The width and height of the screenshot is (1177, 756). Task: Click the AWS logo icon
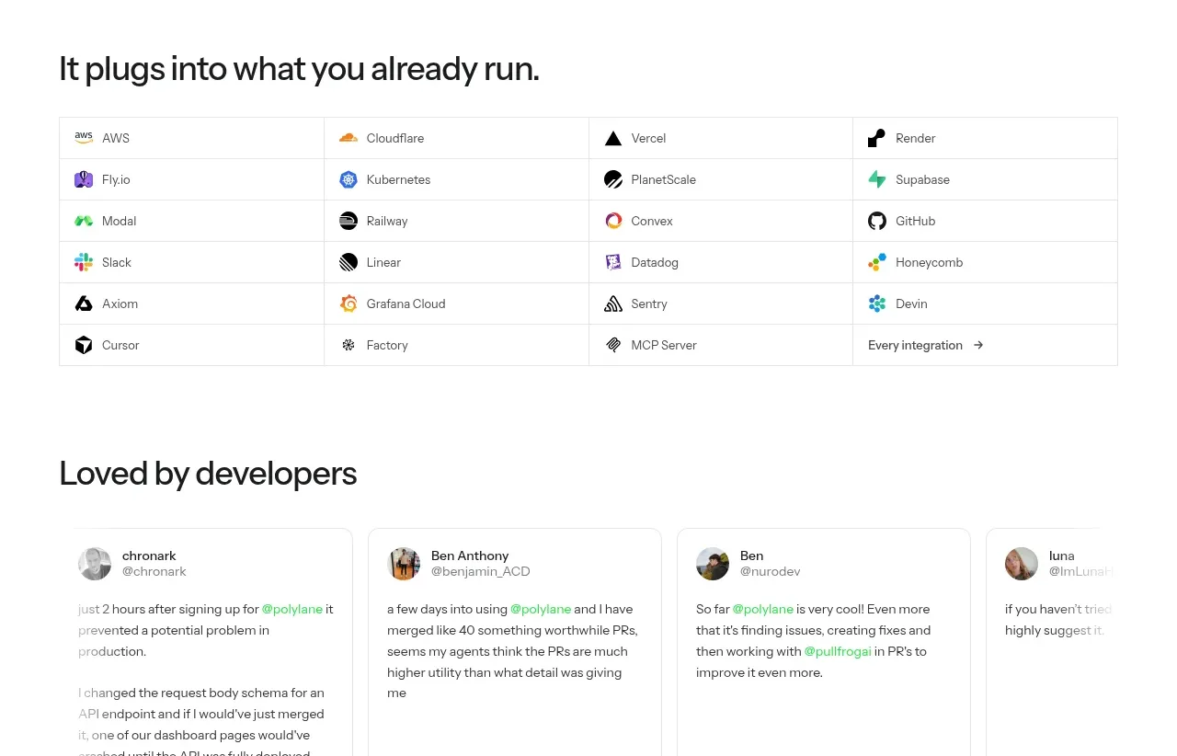click(84, 138)
